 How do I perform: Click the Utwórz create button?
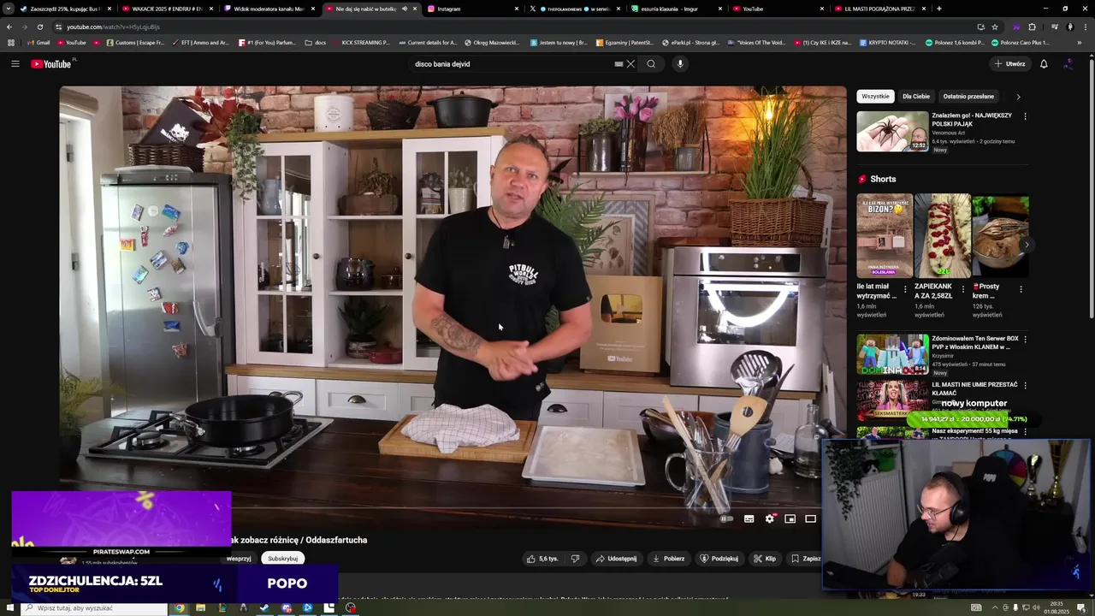point(1009,64)
